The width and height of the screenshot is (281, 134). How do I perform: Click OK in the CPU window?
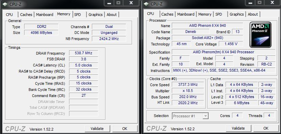(266, 128)
